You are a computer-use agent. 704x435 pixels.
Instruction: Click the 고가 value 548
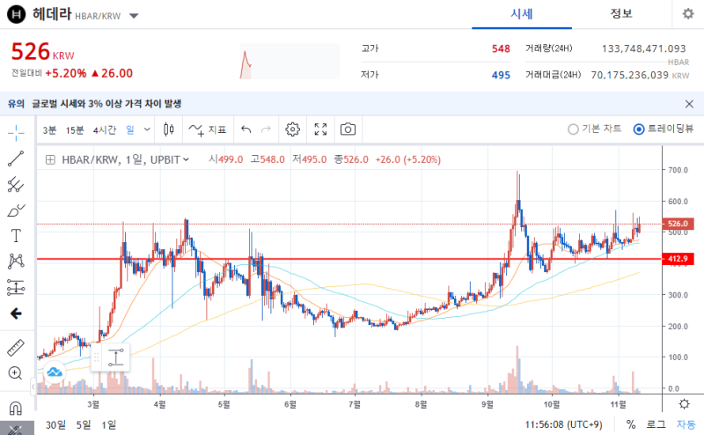[x=501, y=48]
